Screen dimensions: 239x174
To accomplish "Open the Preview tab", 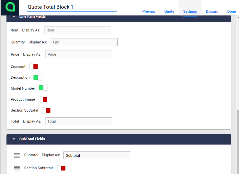I will [149, 11].
